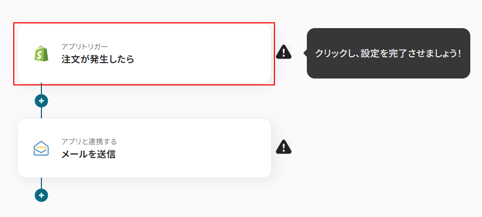Add step via plus button below trigger

[x=41, y=100]
